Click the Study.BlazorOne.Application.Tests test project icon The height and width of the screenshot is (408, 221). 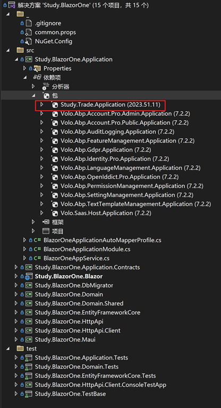pos(29,358)
